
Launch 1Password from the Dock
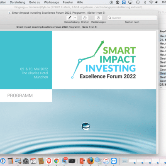3,161
